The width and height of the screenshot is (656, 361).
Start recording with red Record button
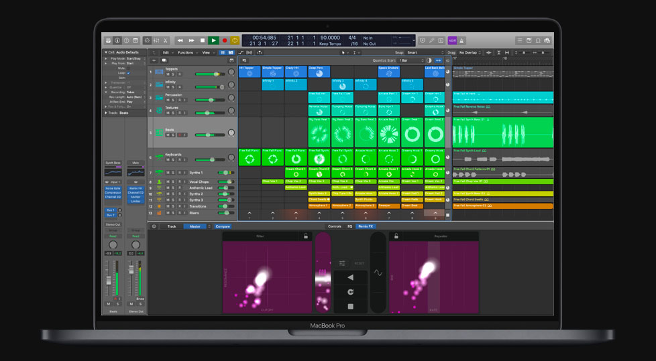(x=225, y=41)
